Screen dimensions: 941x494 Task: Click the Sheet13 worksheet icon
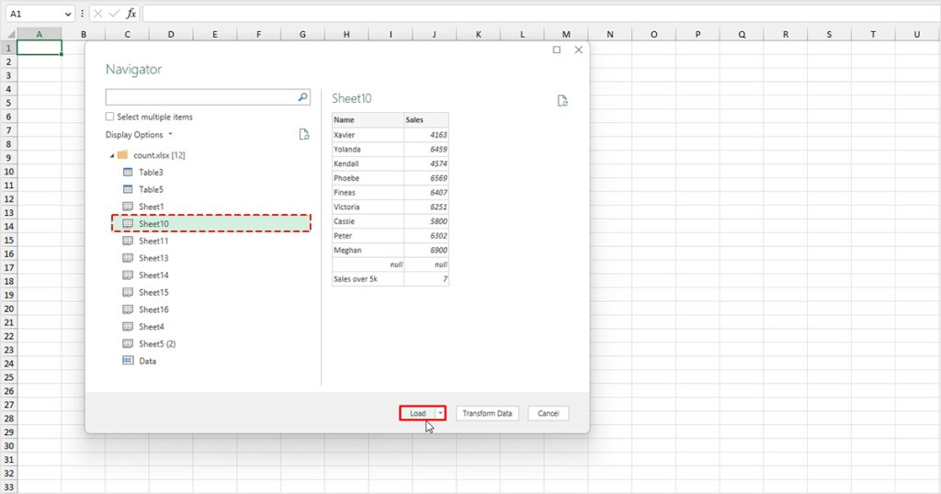128,258
